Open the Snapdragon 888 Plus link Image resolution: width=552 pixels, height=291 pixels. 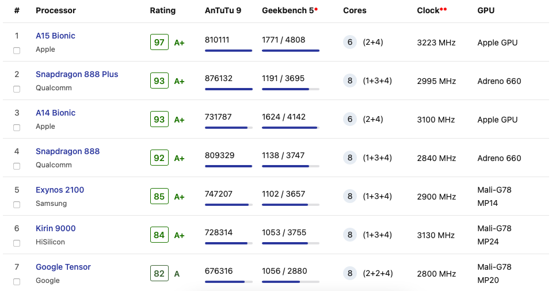click(x=77, y=74)
